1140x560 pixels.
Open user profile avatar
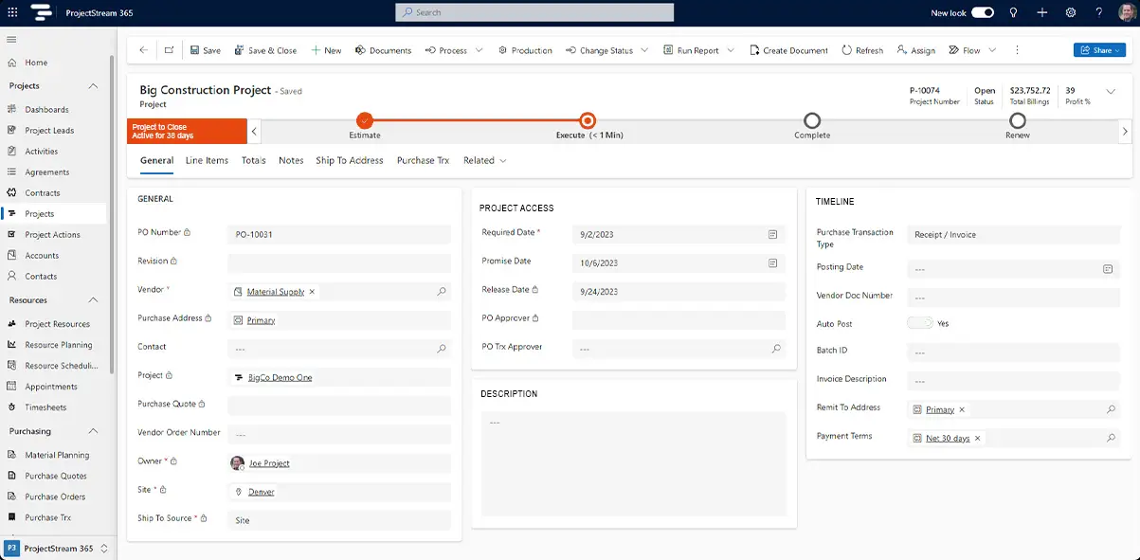1125,12
